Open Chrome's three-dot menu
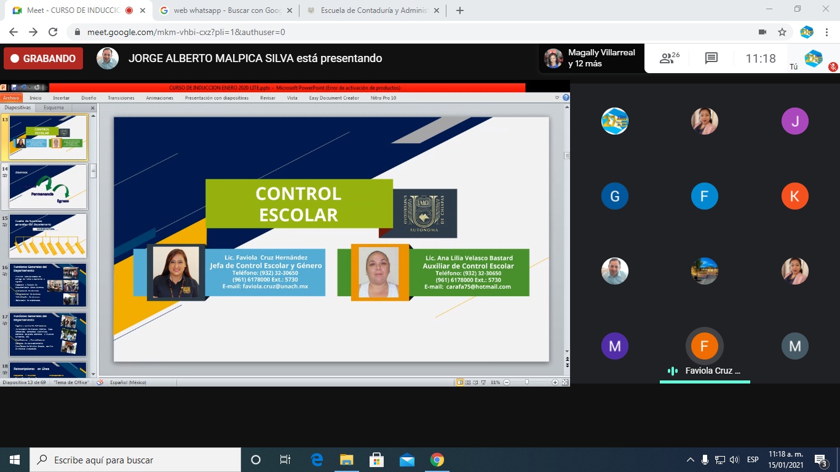 (x=828, y=32)
